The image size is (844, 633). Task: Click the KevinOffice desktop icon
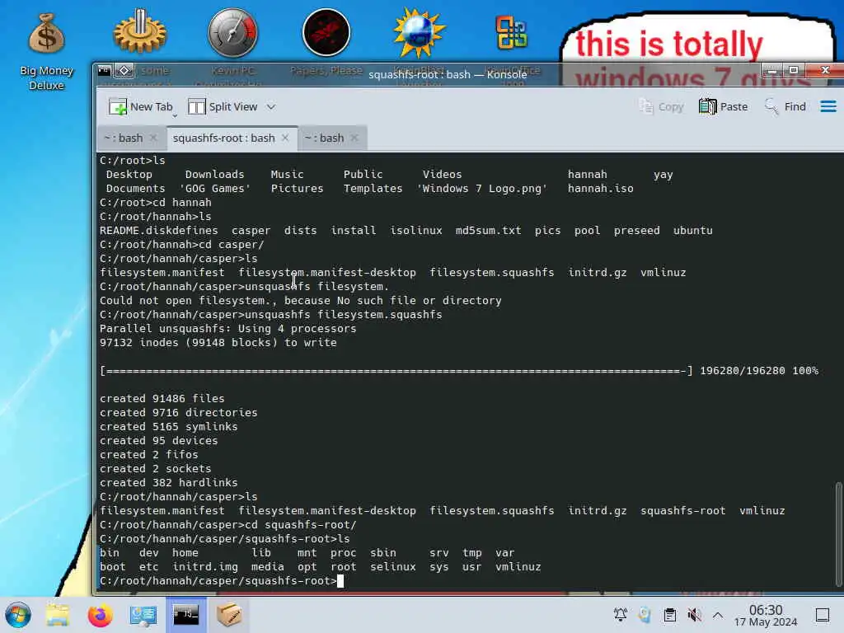(511, 32)
